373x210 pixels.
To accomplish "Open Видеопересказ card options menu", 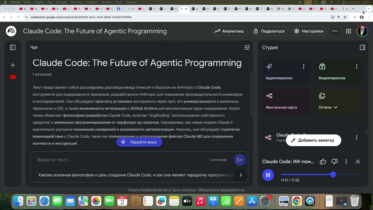I will tap(357, 66).
